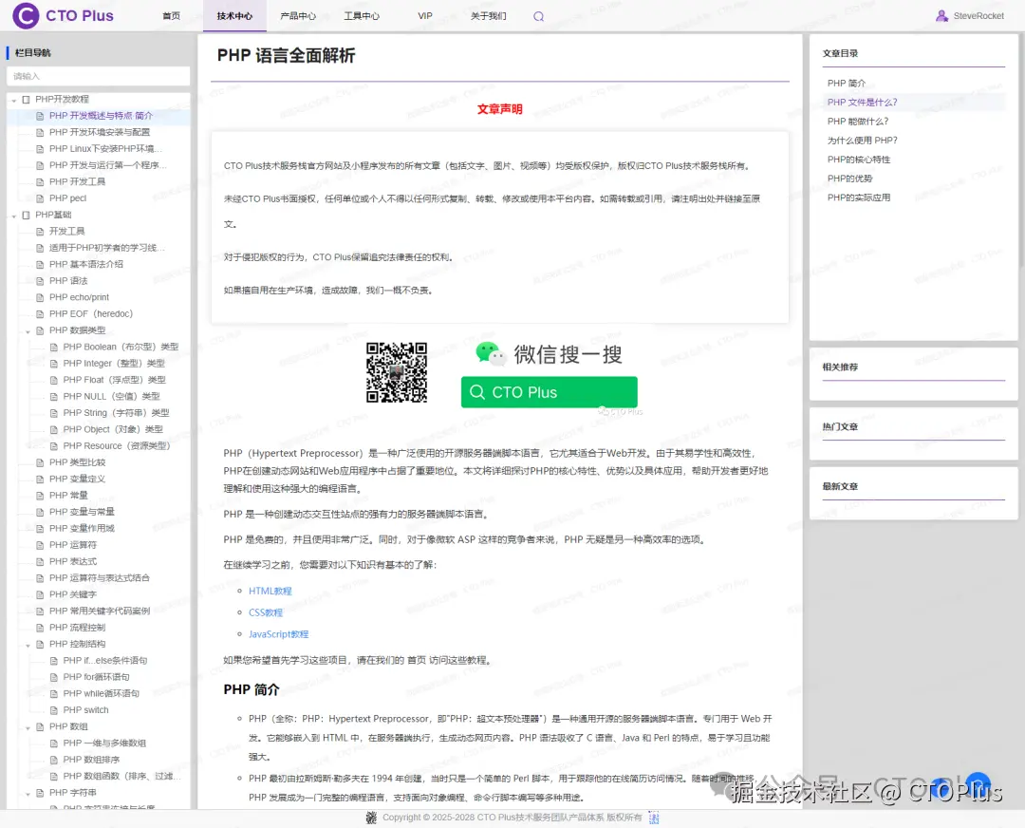Click the folder icon next to PHP基础
This screenshot has width=1025, height=828.
(27, 214)
